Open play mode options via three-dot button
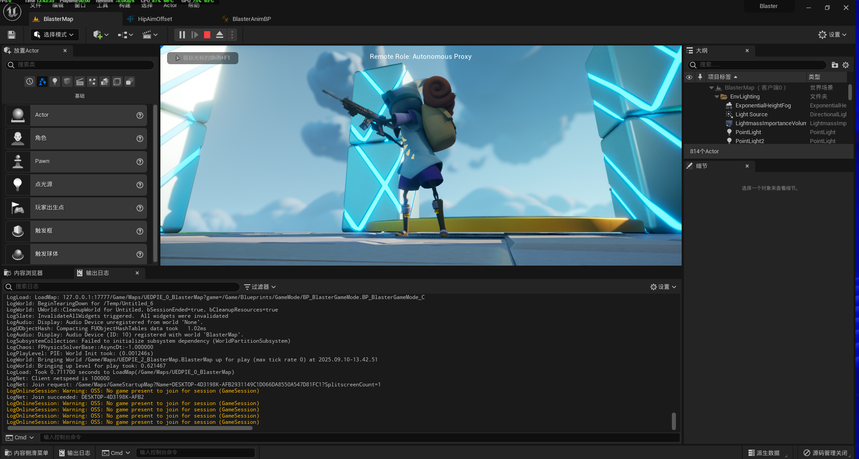Screen dimensions: 859x459 pos(232,35)
